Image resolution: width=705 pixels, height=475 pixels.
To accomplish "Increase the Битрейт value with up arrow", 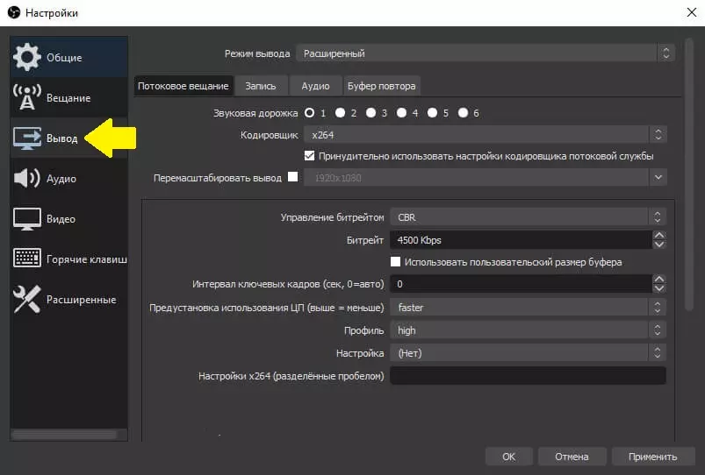I will tap(659, 235).
